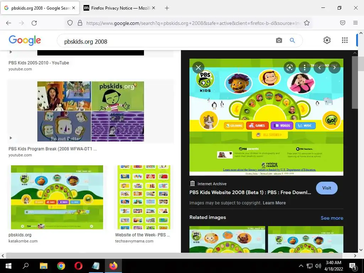Reload the current page
The height and width of the screenshot is (273, 364).
click(34, 23)
